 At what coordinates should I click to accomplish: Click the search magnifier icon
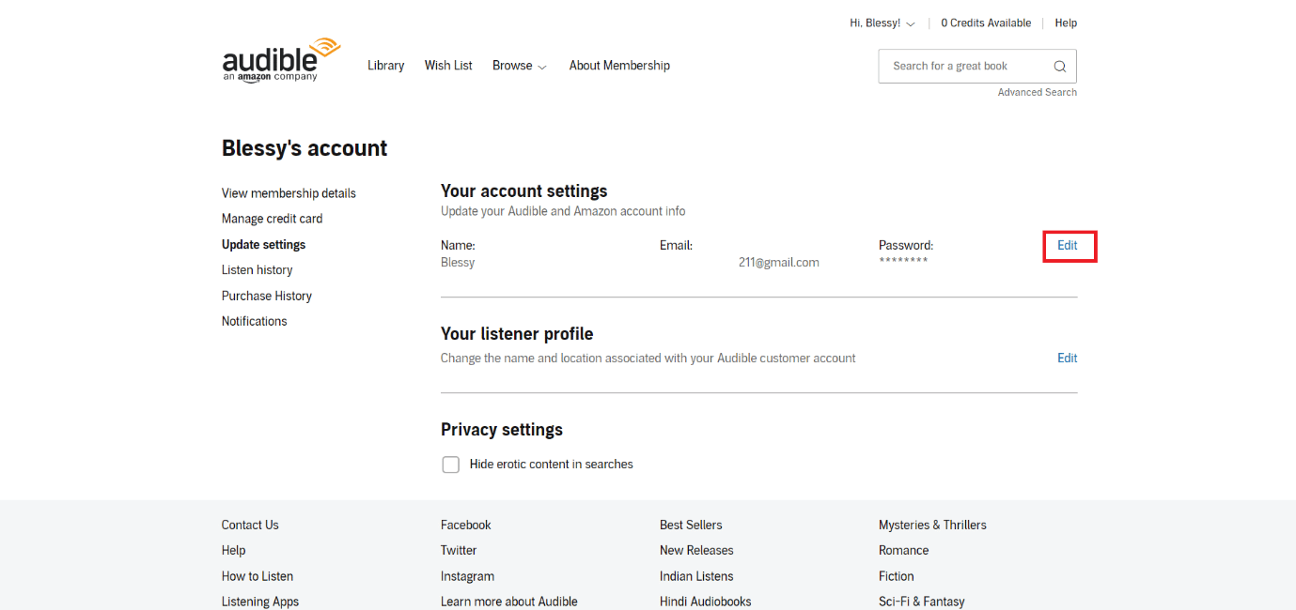coord(1059,67)
